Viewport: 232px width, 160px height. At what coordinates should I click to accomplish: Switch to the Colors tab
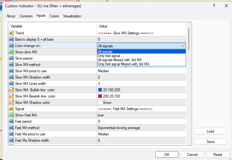(54, 16)
